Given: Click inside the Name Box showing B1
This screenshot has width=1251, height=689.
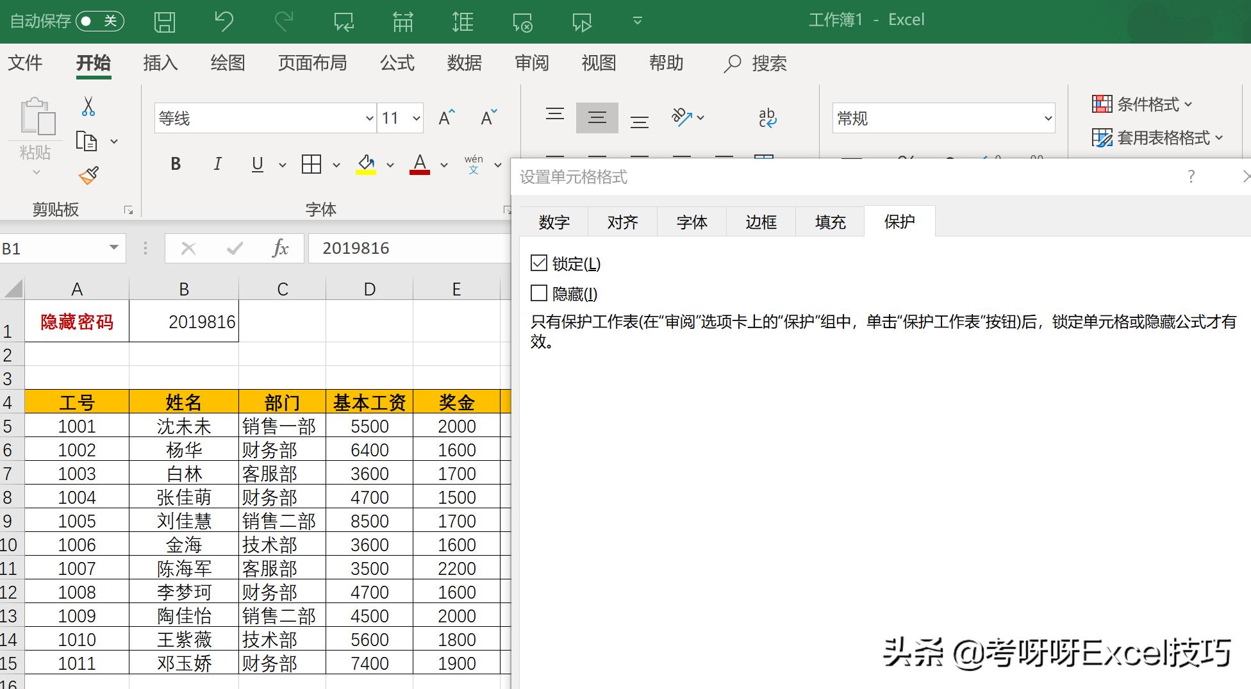Looking at the screenshot, I should [x=51, y=249].
